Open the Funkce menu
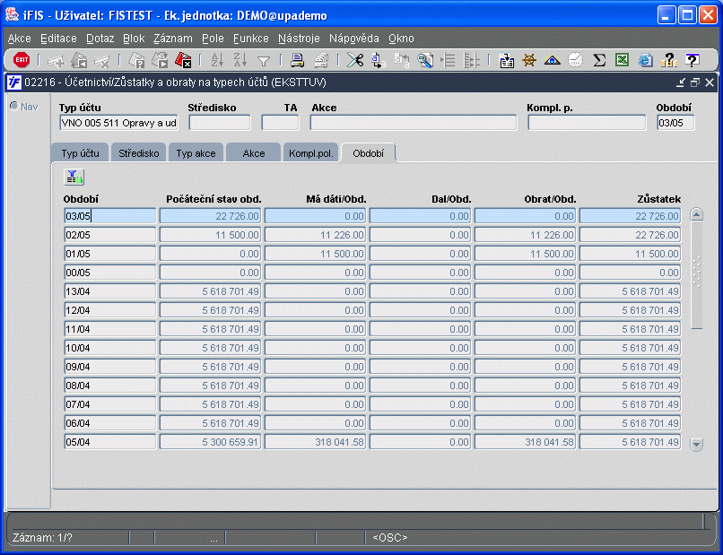Viewport: 723px width, 555px height. (x=250, y=39)
